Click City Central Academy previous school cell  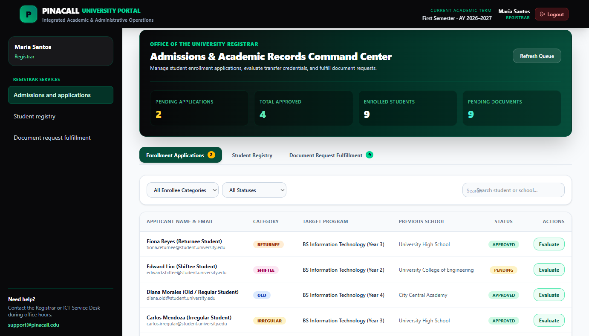click(423, 295)
